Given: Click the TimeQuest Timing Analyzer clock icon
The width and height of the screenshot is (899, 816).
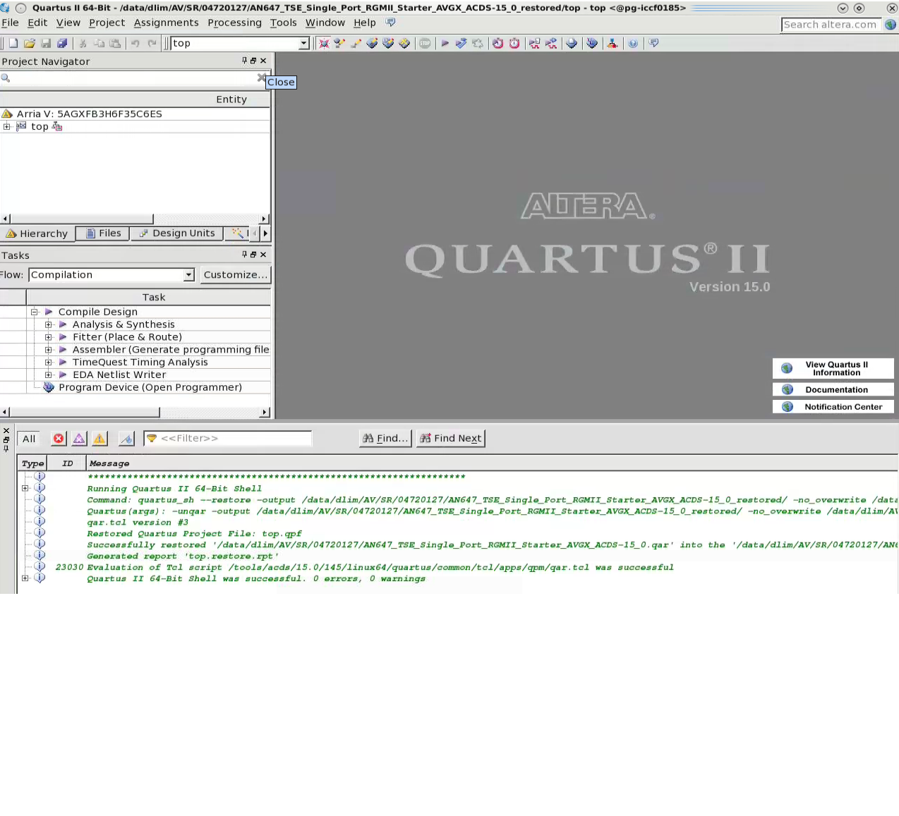Looking at the screenshot, I should (x=498, y=43).
